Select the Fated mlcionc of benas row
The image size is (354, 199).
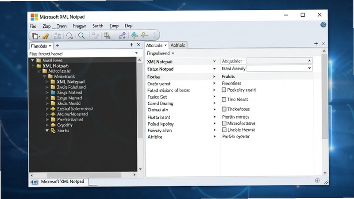pos(182,90)
